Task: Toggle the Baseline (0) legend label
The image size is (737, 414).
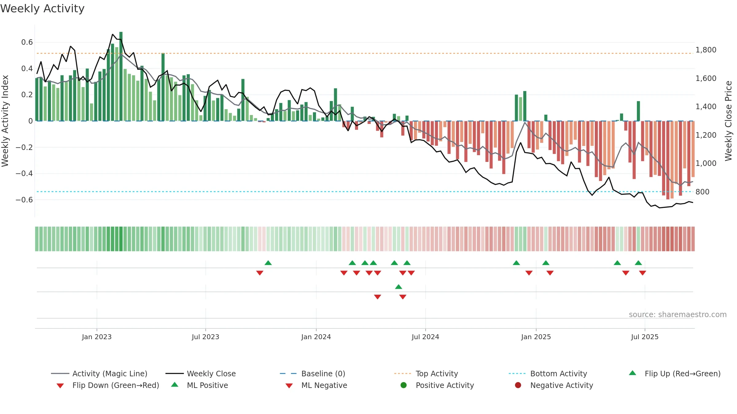Action: 323,374
